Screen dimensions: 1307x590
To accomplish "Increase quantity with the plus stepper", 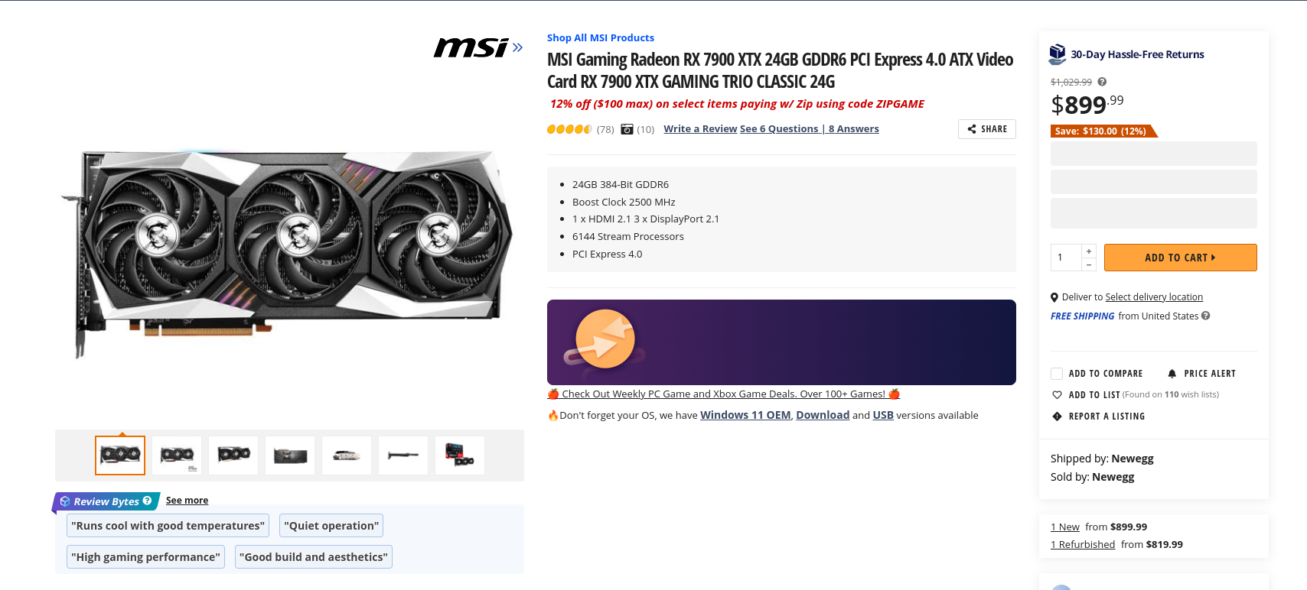I will coord(1089,251).
